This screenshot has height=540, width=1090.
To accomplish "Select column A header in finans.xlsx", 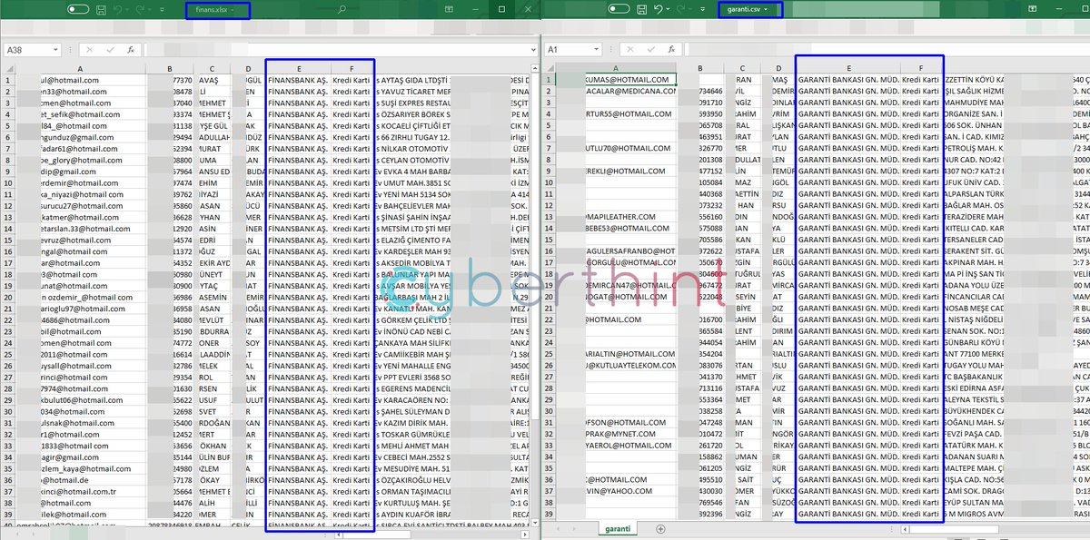I will point(80,68).
